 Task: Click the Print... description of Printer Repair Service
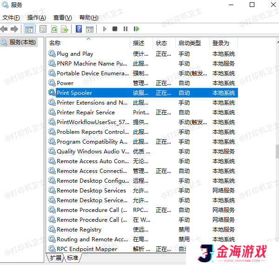coord(141,113)
